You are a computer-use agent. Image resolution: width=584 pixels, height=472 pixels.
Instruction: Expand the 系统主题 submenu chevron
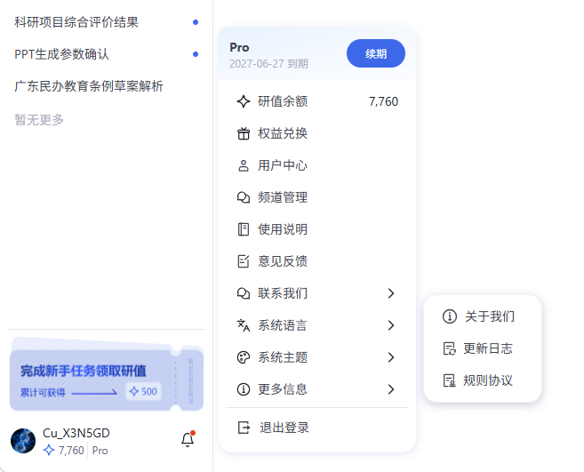pos(391,357)
